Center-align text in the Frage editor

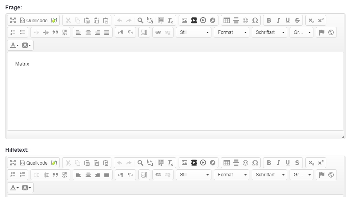(88, 32)
